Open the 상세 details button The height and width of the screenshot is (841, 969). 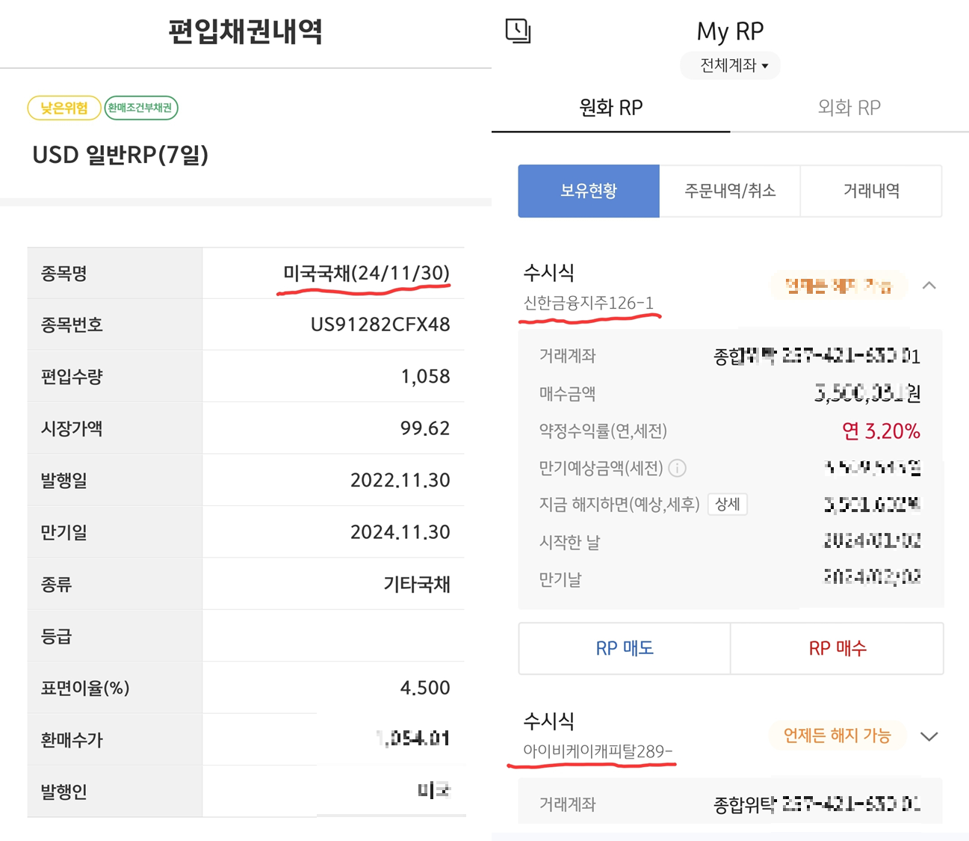tap(728, 504)
